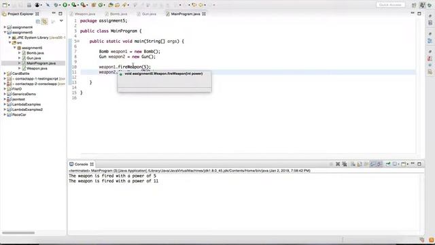Image resolution: width=435 pixels, height=245 pixels.
Task: Maximize the Console panel
Action: [x=419, y=164]
